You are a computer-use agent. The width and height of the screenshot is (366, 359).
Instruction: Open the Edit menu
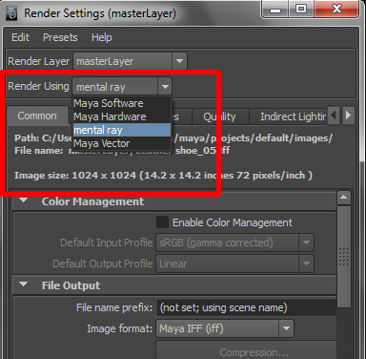click(x=20, y=37)
